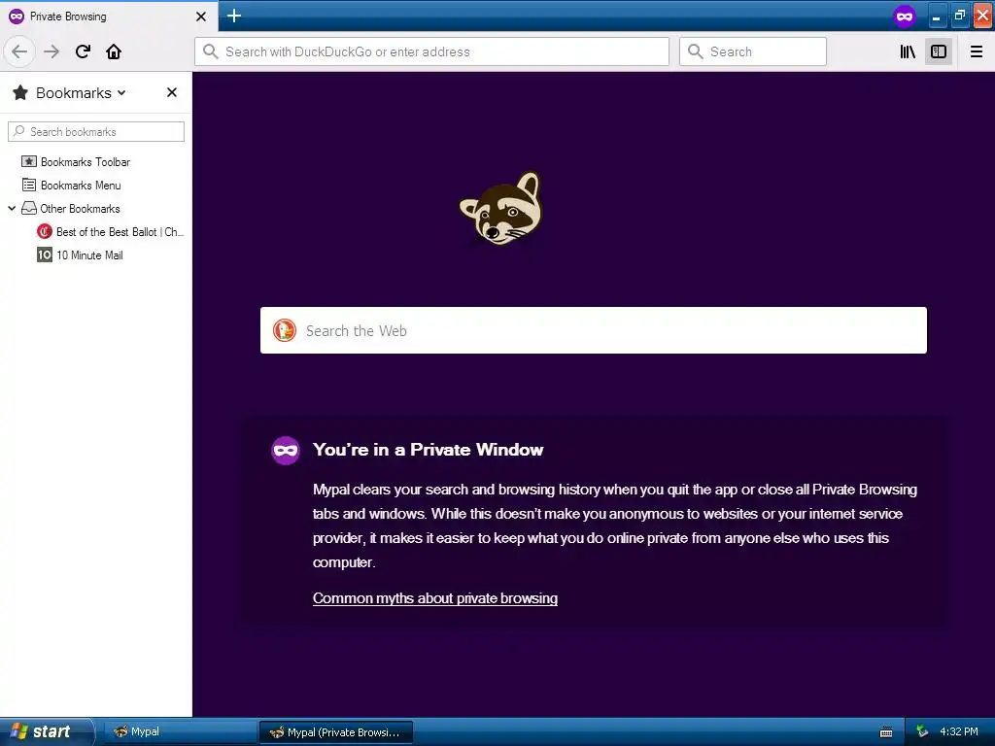Screen dimensions: 995x746
Task: Open the 10 Minute Mail bookmark
Action: click(x=80, y=255)
